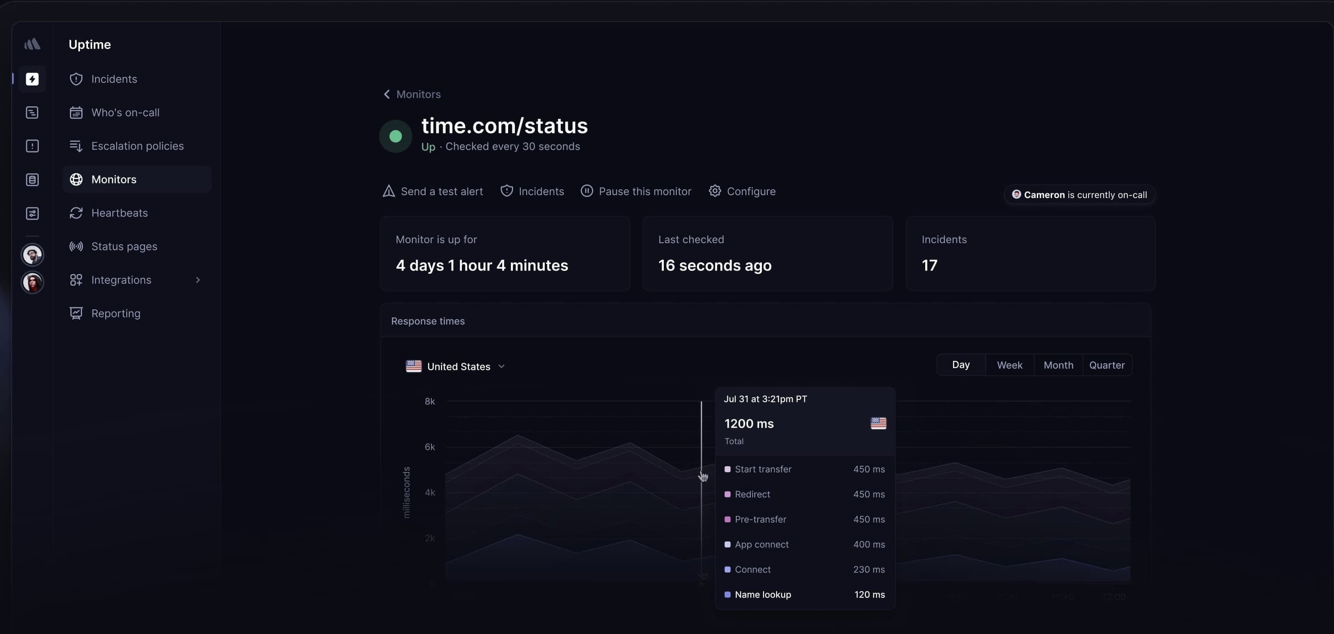
Task: Open the rail icon with exclamation mark
Action: point(32,146)
